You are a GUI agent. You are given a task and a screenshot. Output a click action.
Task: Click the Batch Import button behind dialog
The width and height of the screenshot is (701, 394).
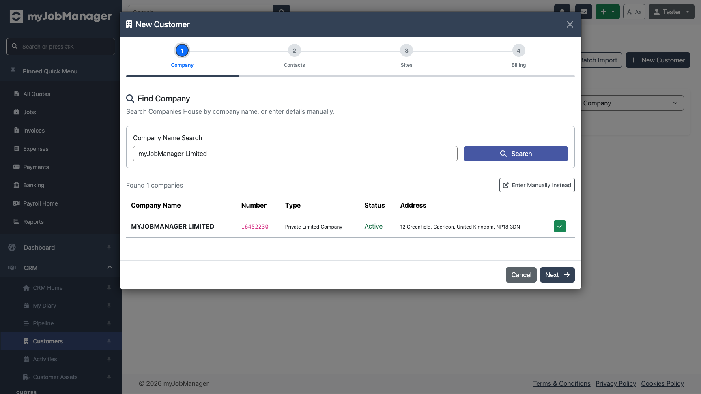tap(601, 60)
